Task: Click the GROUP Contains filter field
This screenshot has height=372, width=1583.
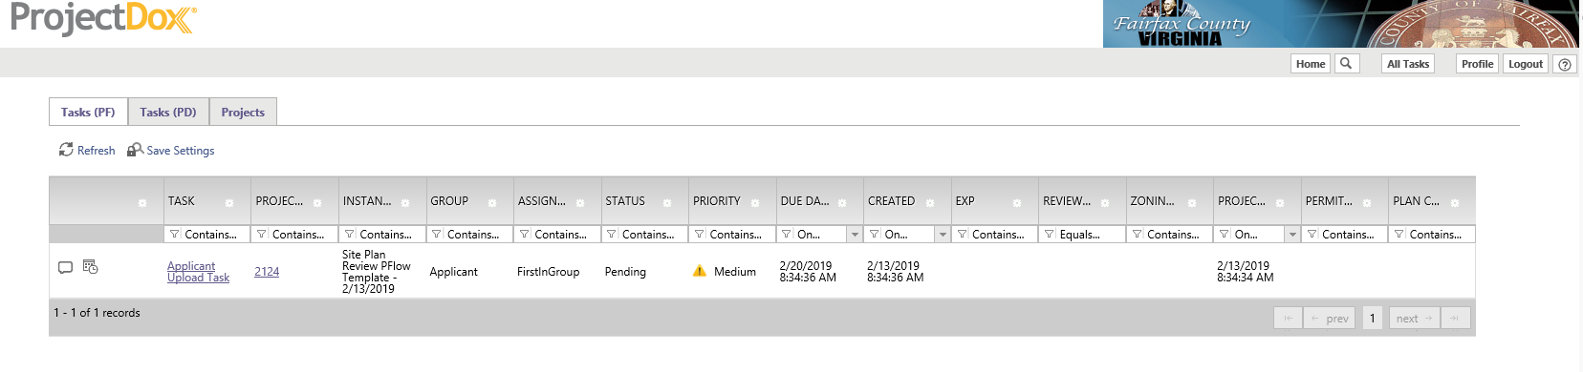Action: pos(468,234)
